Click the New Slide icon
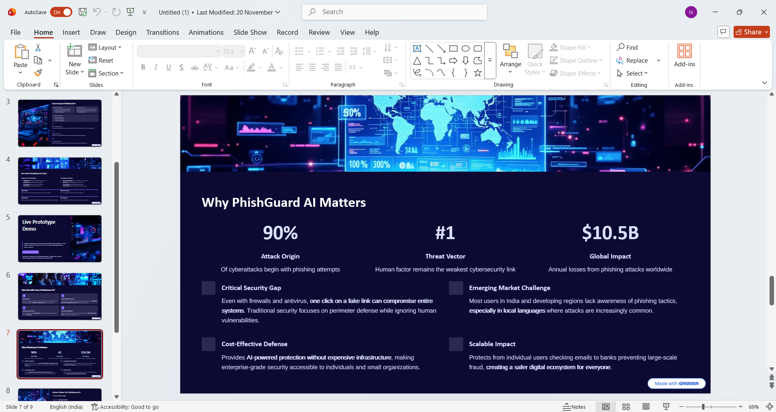776x412 pixels. pyautogui.click(x=74, y=50)
